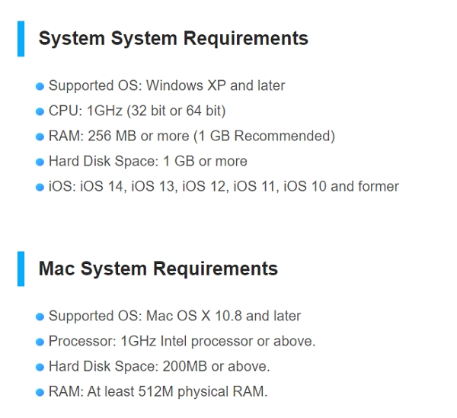Click the blue bar beside System Requirements heading
Screen dimensions: 457x418
(x=21, y=39)
